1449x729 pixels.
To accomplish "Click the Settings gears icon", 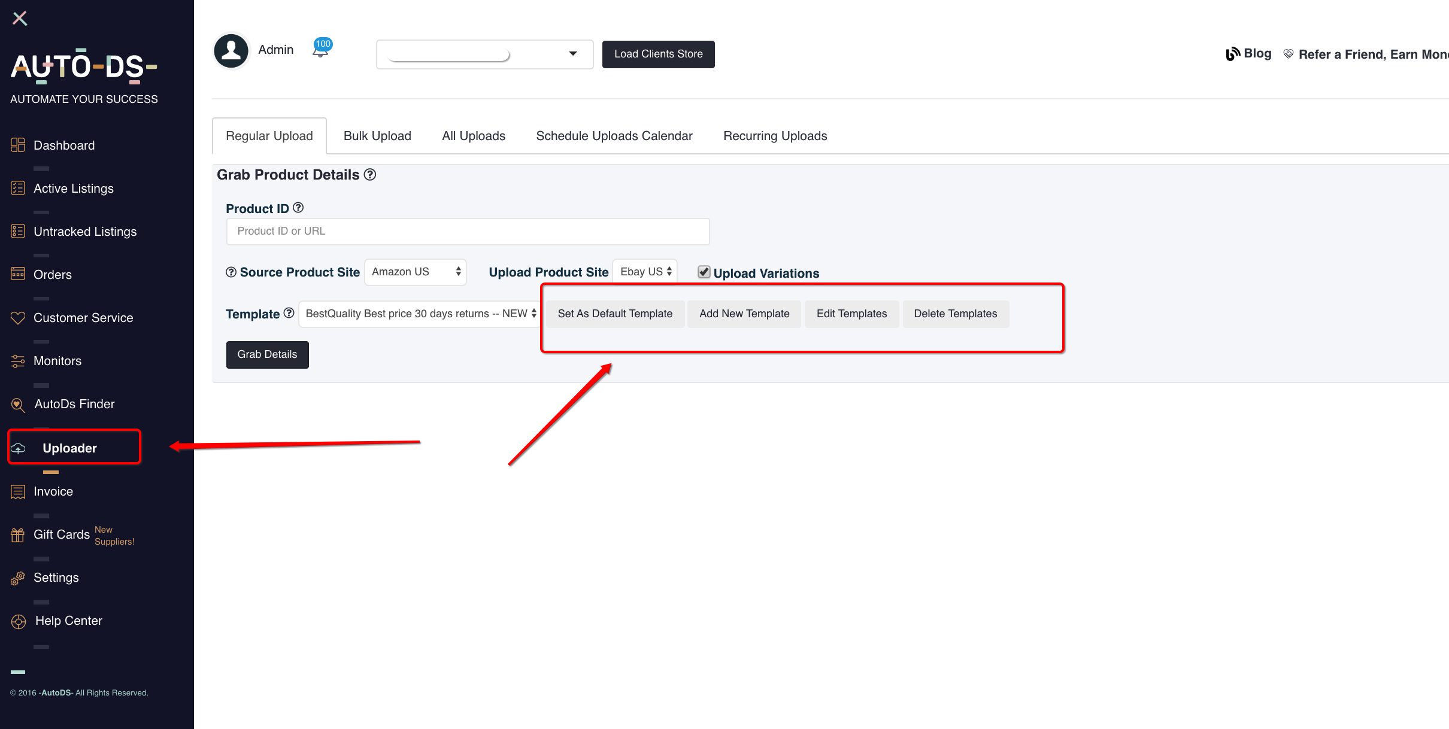I will 18,578.
